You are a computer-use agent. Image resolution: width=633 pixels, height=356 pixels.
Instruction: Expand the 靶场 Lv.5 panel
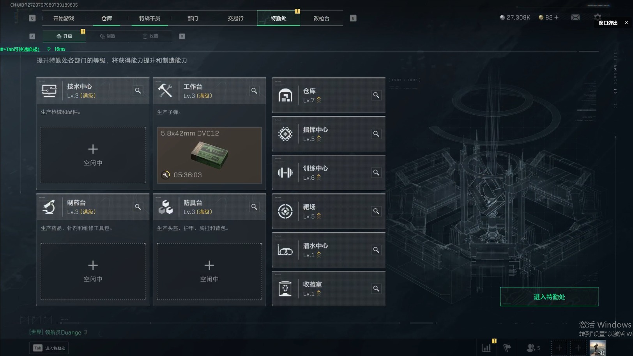(x=329, y=211)
